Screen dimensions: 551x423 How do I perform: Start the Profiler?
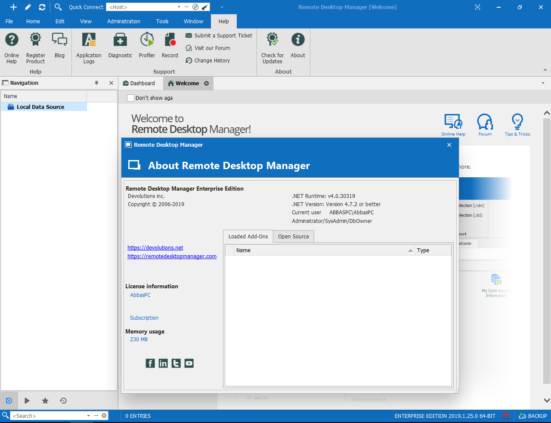pos(147,46)
